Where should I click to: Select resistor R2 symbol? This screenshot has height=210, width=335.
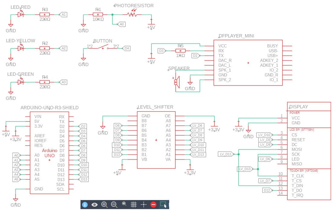point(45,48)
